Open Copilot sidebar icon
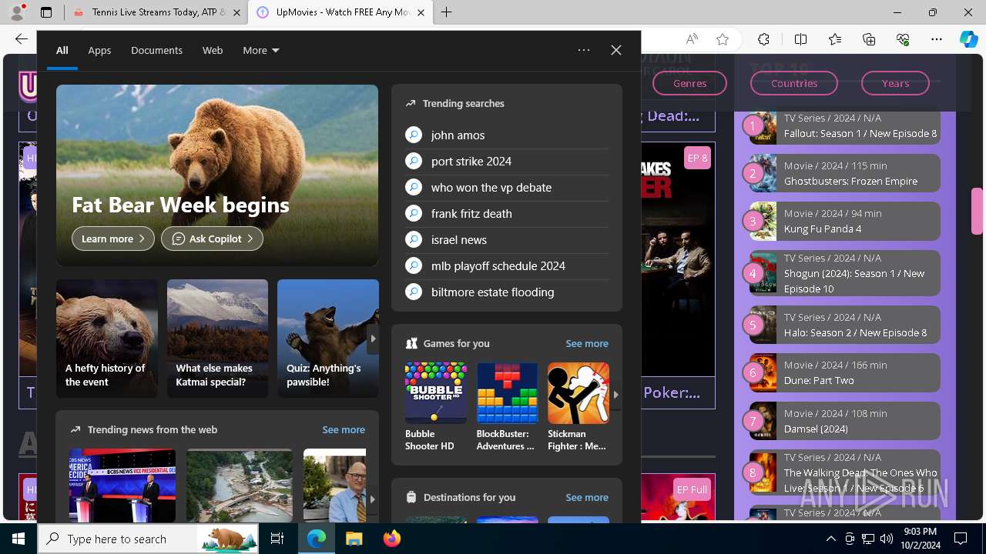 pyautogui.click(x=969, y=39)
